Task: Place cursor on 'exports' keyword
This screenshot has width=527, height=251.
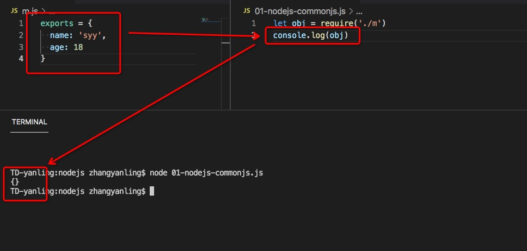Action: [57, 24]
